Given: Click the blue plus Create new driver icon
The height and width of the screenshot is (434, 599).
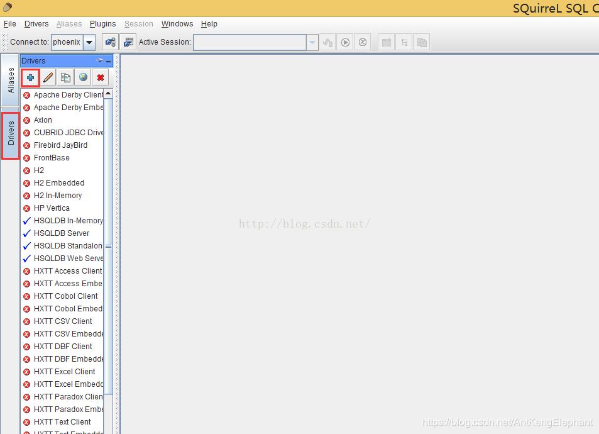Looking at the screenshot, I should [x=31, y=77].
